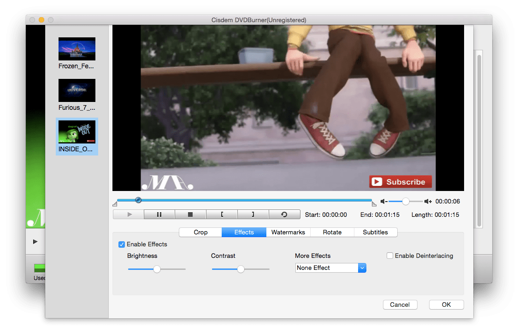
Task: Click the Start: 00:00:00 text
Action: [326, 215]
